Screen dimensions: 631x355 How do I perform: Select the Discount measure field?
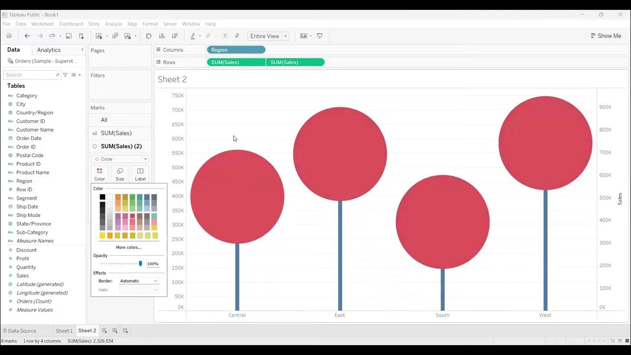[x=26, y=250]
